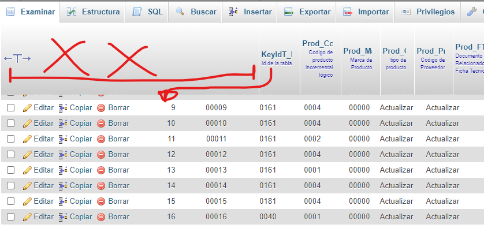Click the Codigo de Proveedor column header
This screenshot has height=228, width=484.
tap(433, 64)
